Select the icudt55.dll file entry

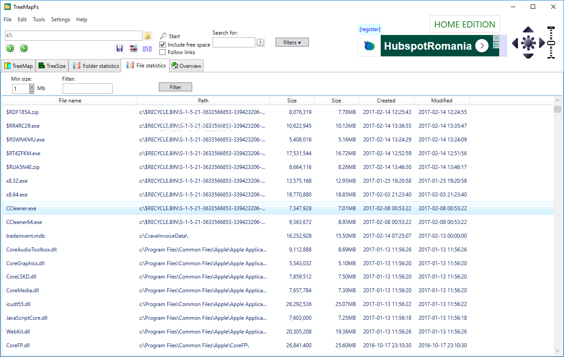(x=278, y=304)
